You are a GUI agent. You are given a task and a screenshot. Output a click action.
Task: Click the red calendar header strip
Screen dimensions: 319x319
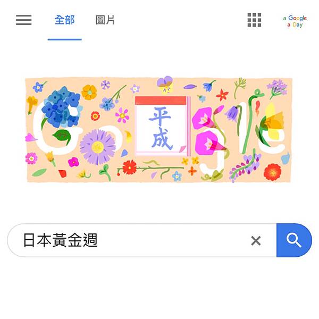[161, 100]
